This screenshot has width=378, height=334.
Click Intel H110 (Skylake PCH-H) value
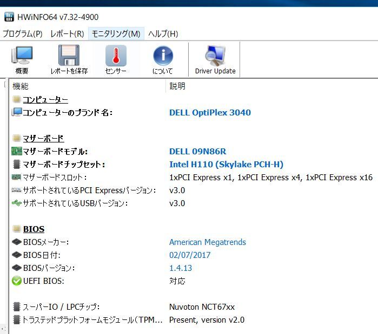point(226,165)
